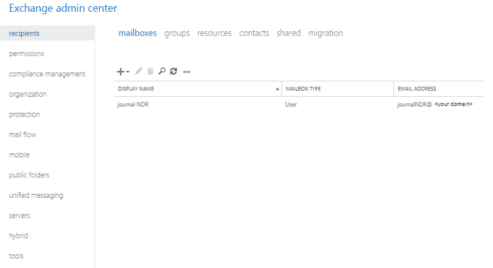The width and height of the screenshot is (493, 268).
Task: Go to the shared tab
Action: (x=288, y=33)
